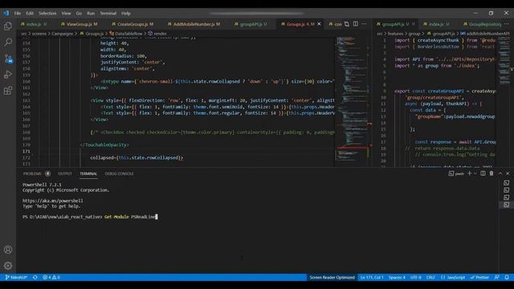Split the terminal panel
The height and width of the screenshot is (289, 514).
coord(483,173)
